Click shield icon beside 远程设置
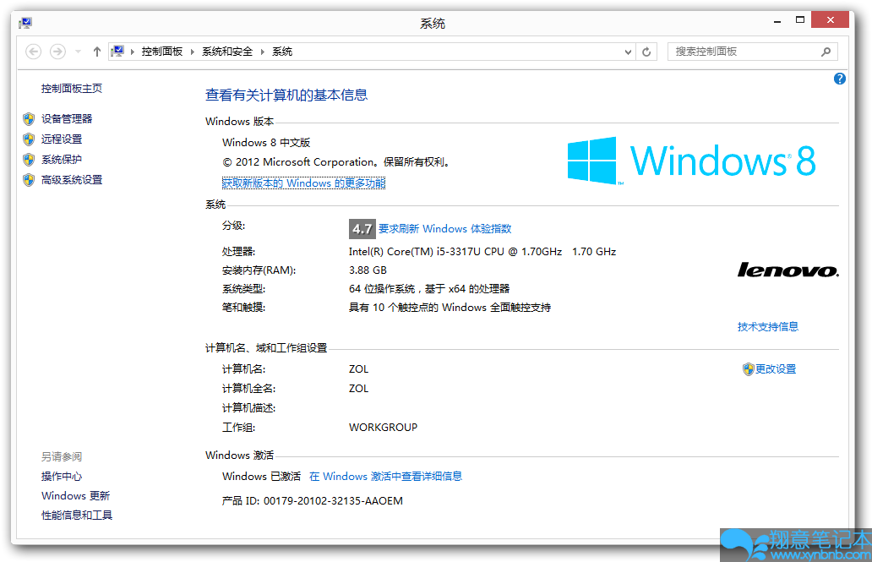 tap(29, 139)
